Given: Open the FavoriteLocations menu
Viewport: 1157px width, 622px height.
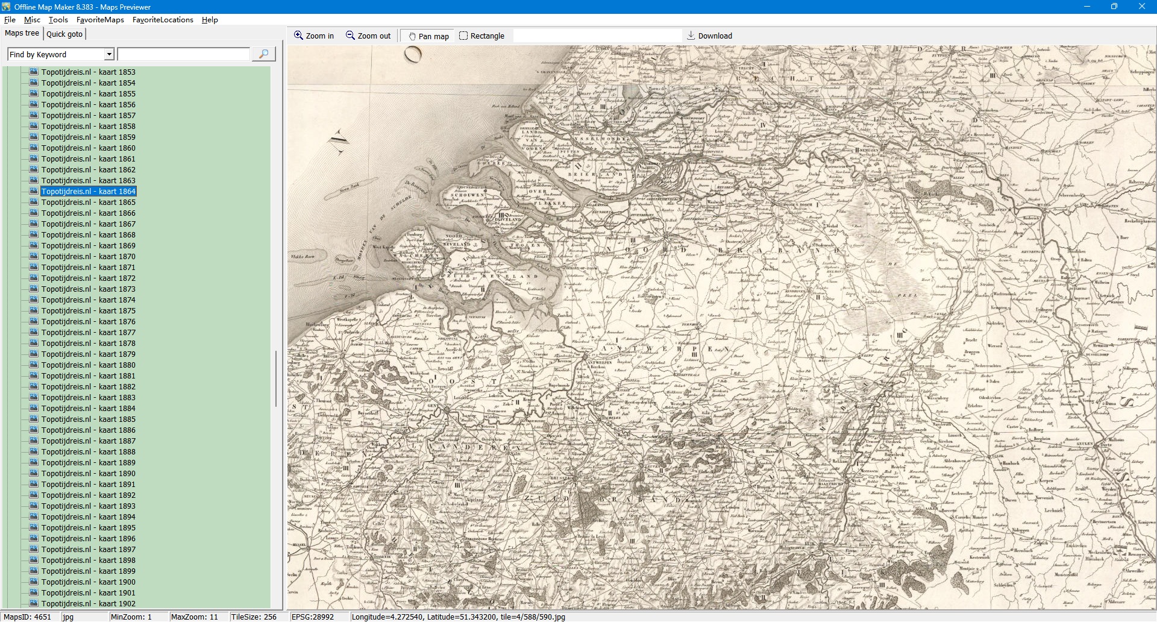Looking at the screenshot, I should pos(163,20).
